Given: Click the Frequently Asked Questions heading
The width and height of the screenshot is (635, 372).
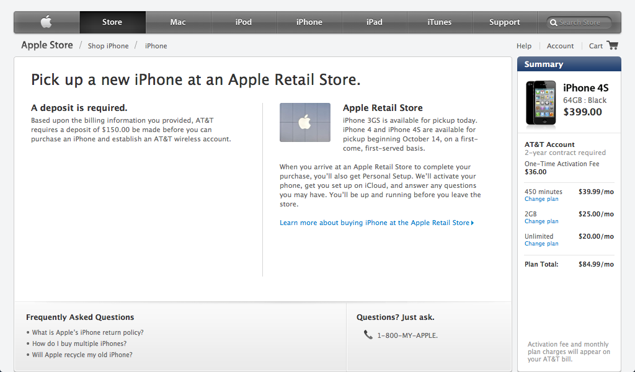Looking at the screenshot, I should [x=80, y=317].
